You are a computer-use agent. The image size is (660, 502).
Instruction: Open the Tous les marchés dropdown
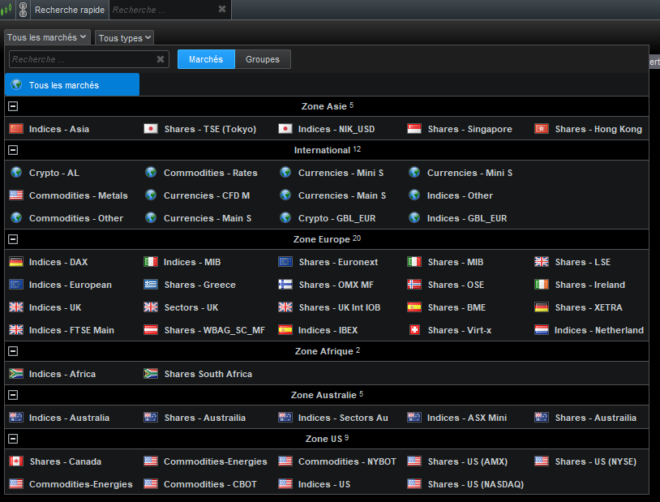pyautogui.click(x=47, y=37)
